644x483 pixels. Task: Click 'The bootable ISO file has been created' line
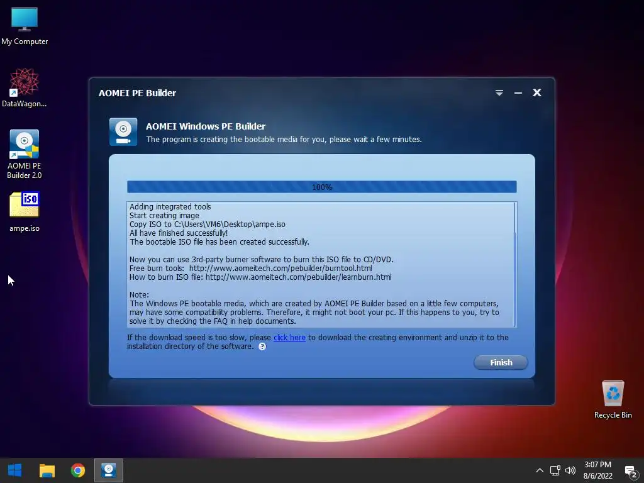tap(219, 242)
